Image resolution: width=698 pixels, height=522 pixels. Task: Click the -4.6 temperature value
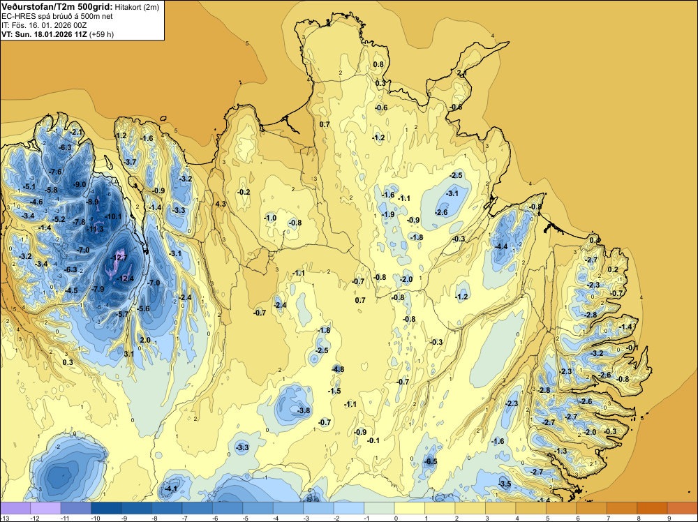(x=36, y=202)
